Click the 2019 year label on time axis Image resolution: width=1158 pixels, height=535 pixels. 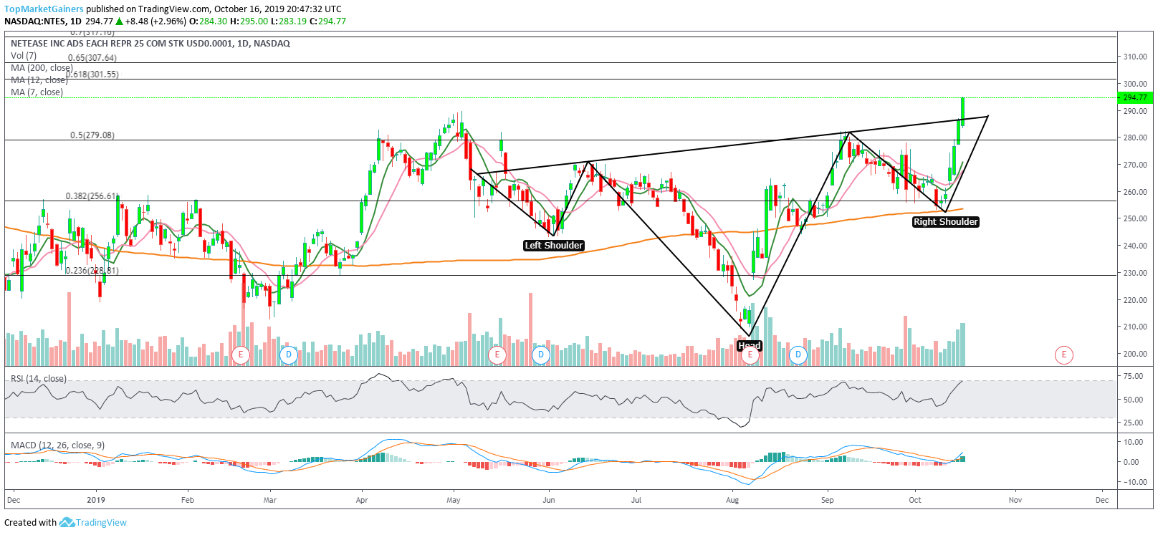pos(95,500)
